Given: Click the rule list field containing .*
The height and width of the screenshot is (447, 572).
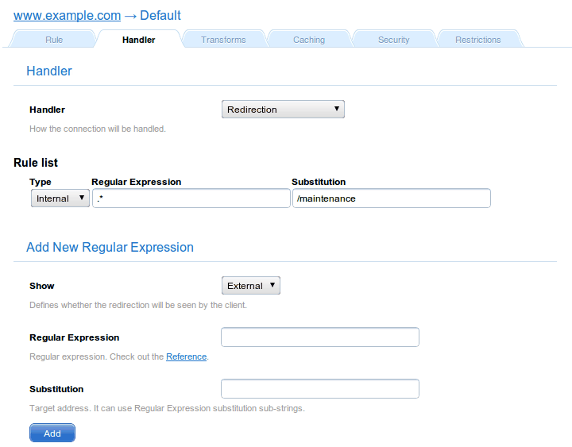Looking at the screenshot, I should coord(191,198).
